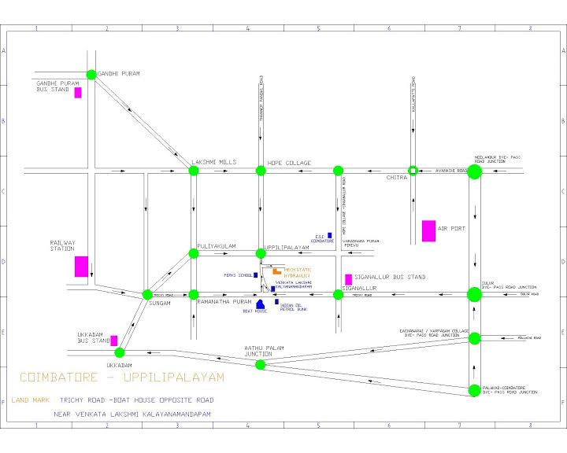The width and height of the screenshot is (567, 453).
Task: Select the Lakshmi Mills label text
Action: tap(213, 162)
